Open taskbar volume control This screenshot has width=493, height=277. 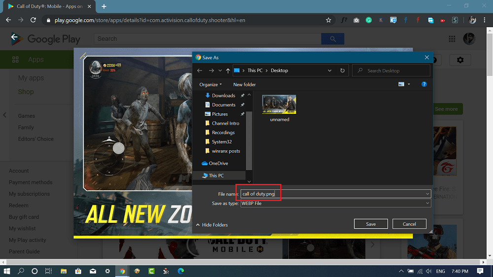coord(429,271)
